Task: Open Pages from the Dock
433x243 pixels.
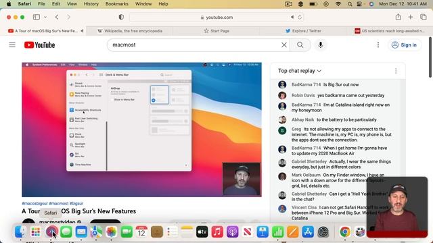Action: (x=292, y=232)
